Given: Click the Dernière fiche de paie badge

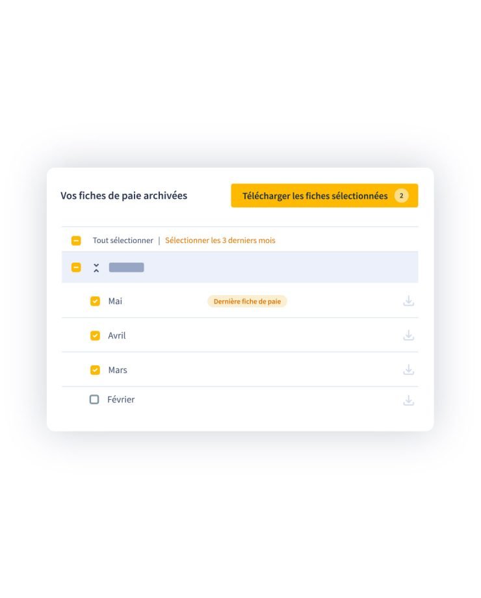Looking at the screenshot, I should pyautogui.click(x=247, y=302).
